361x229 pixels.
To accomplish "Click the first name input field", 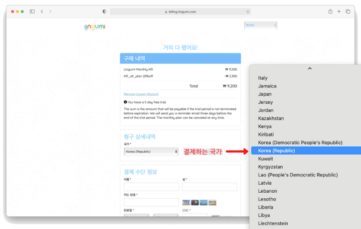I will [151, 187].
